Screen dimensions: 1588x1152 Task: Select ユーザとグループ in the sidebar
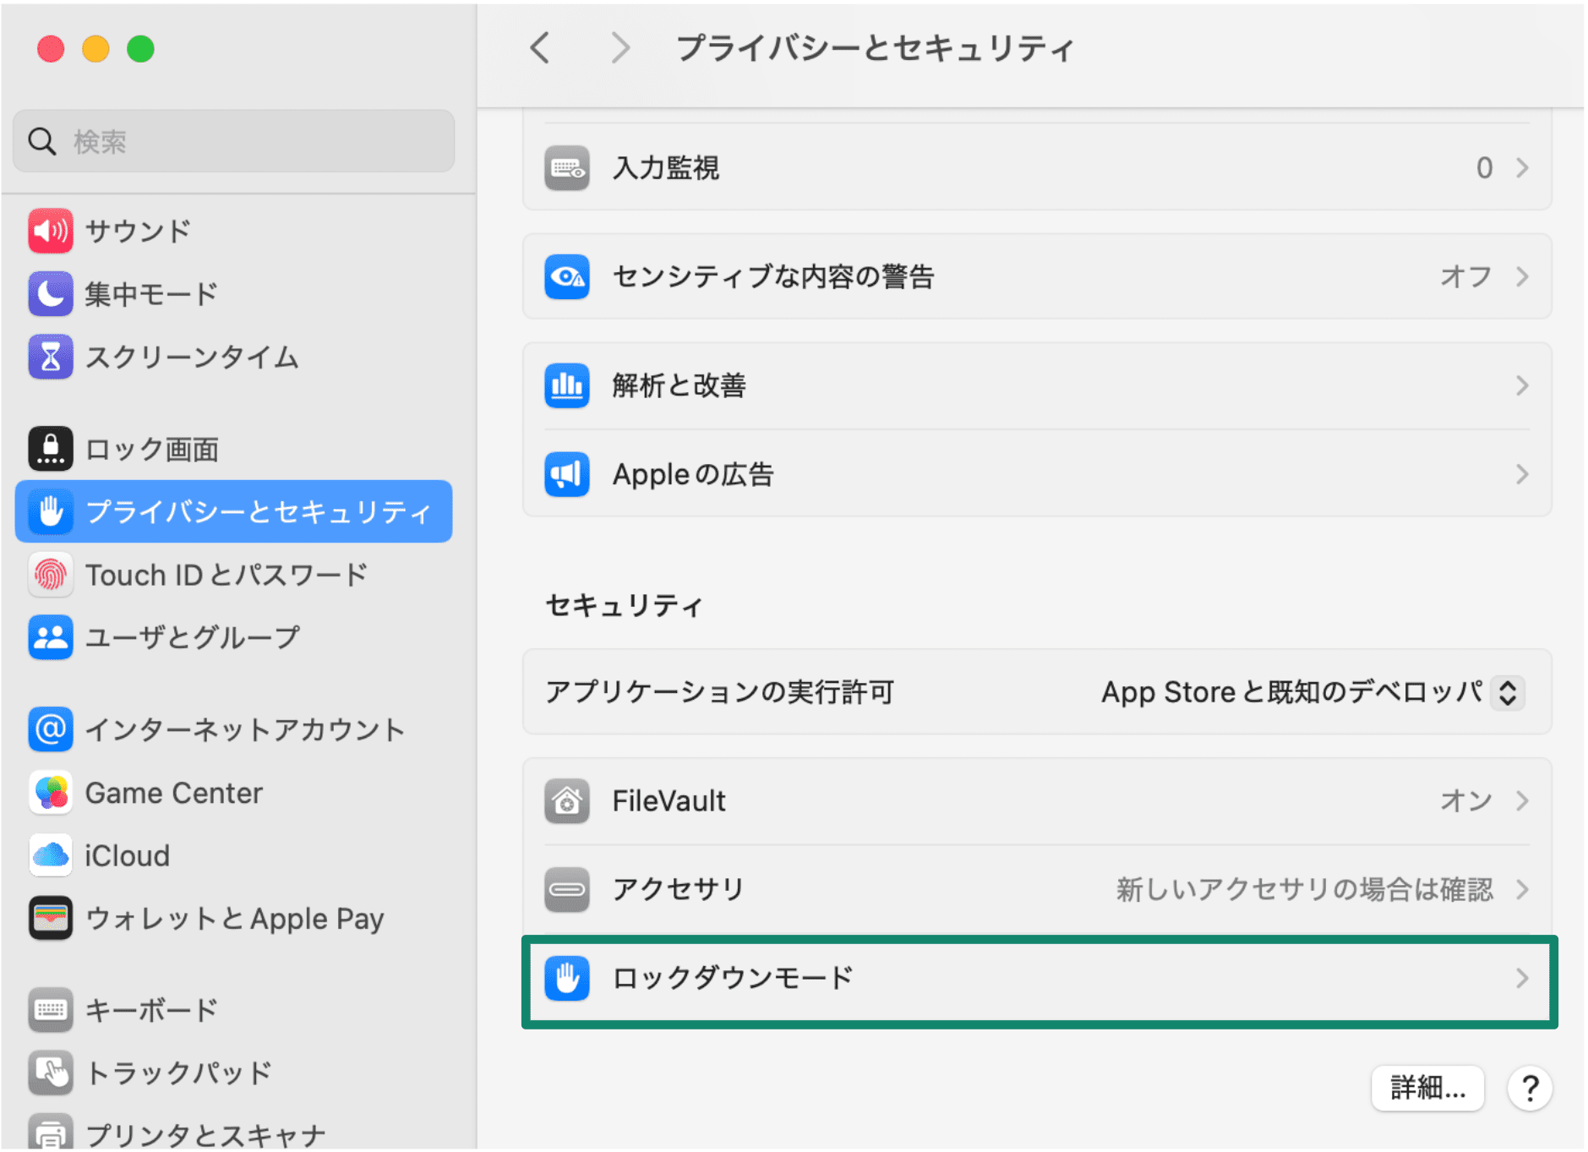[x=192, y=637]
